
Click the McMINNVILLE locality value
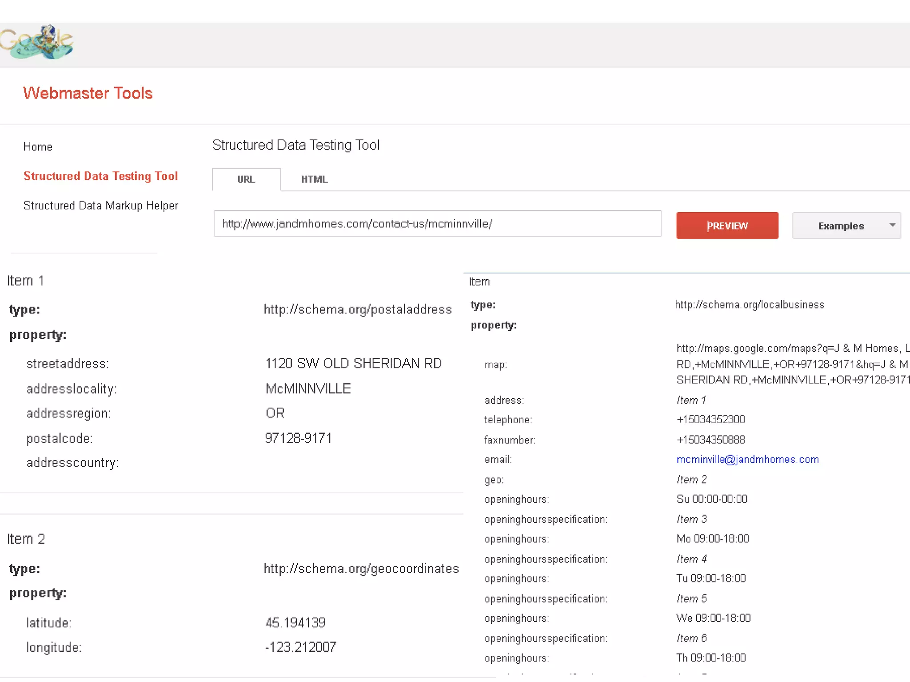click(x=308, y=389)
